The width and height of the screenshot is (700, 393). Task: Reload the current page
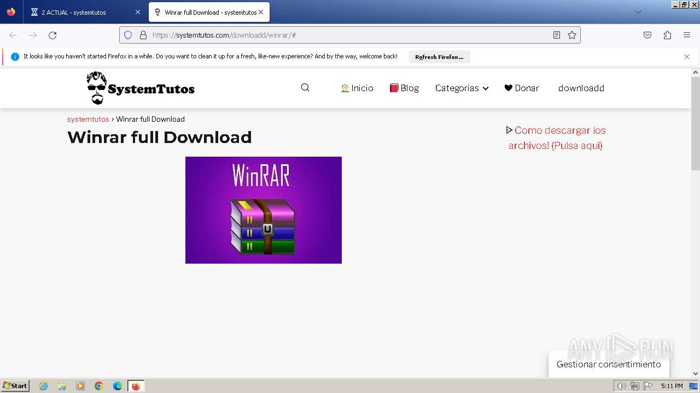(52, 35)
